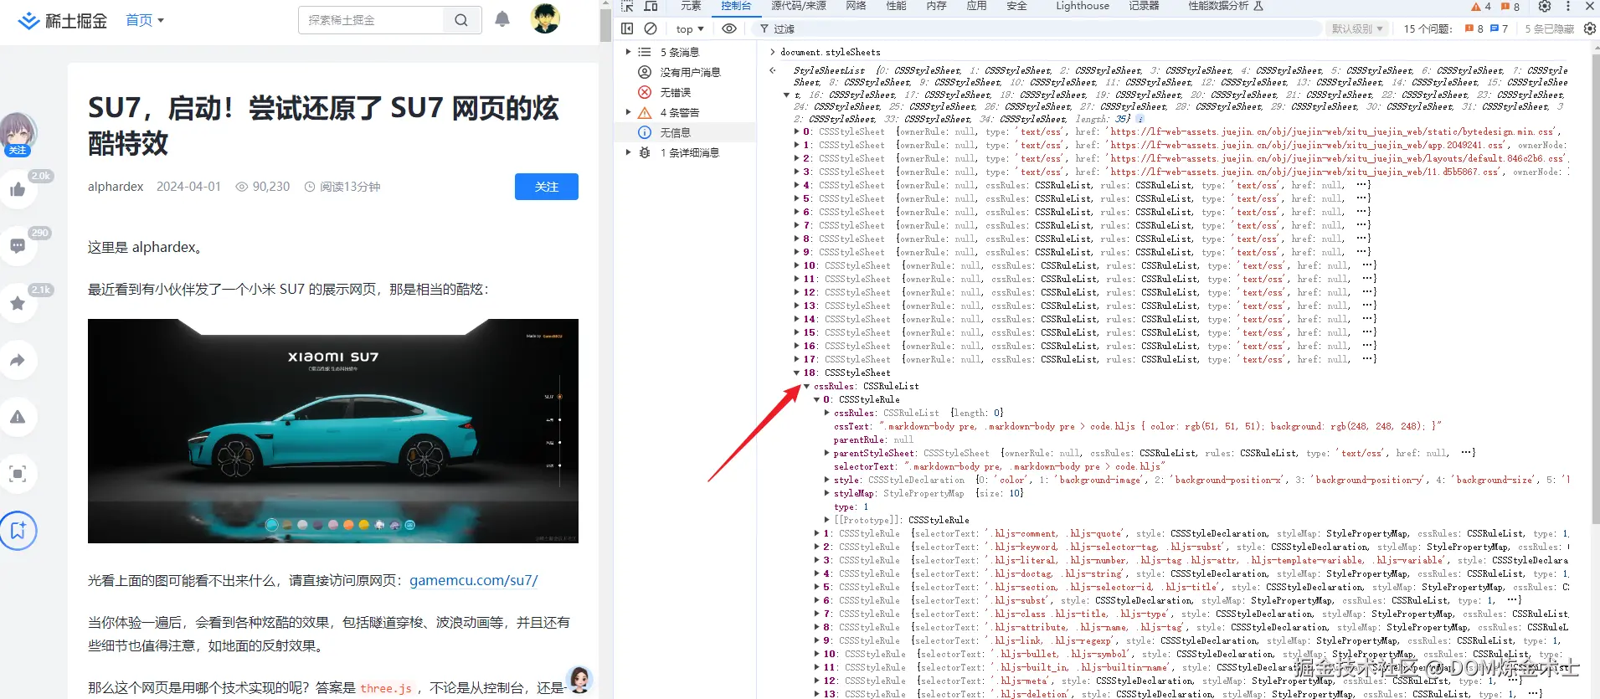
Task: Click the three.js inline code text
Action: [386, 688]
